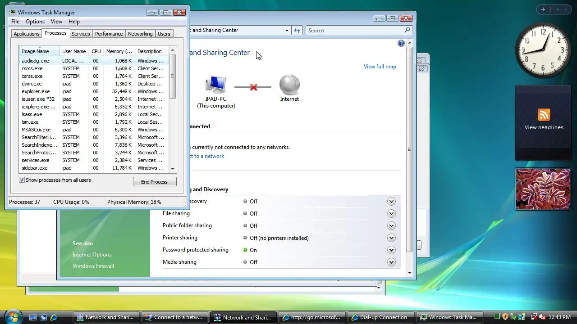Click the blue help question mark icon
The image size is (577, 324).
pos(401,43)
